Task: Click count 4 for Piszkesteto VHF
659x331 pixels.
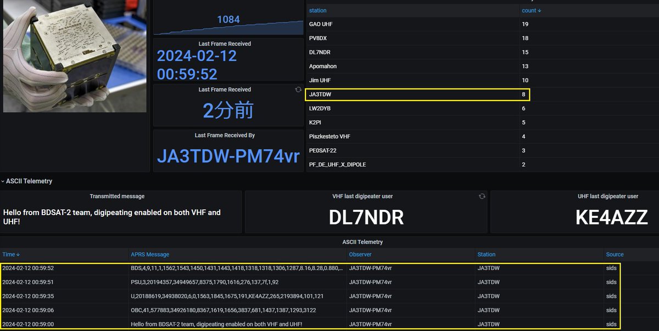Action: pyautogui.click(x=524, y=137)
